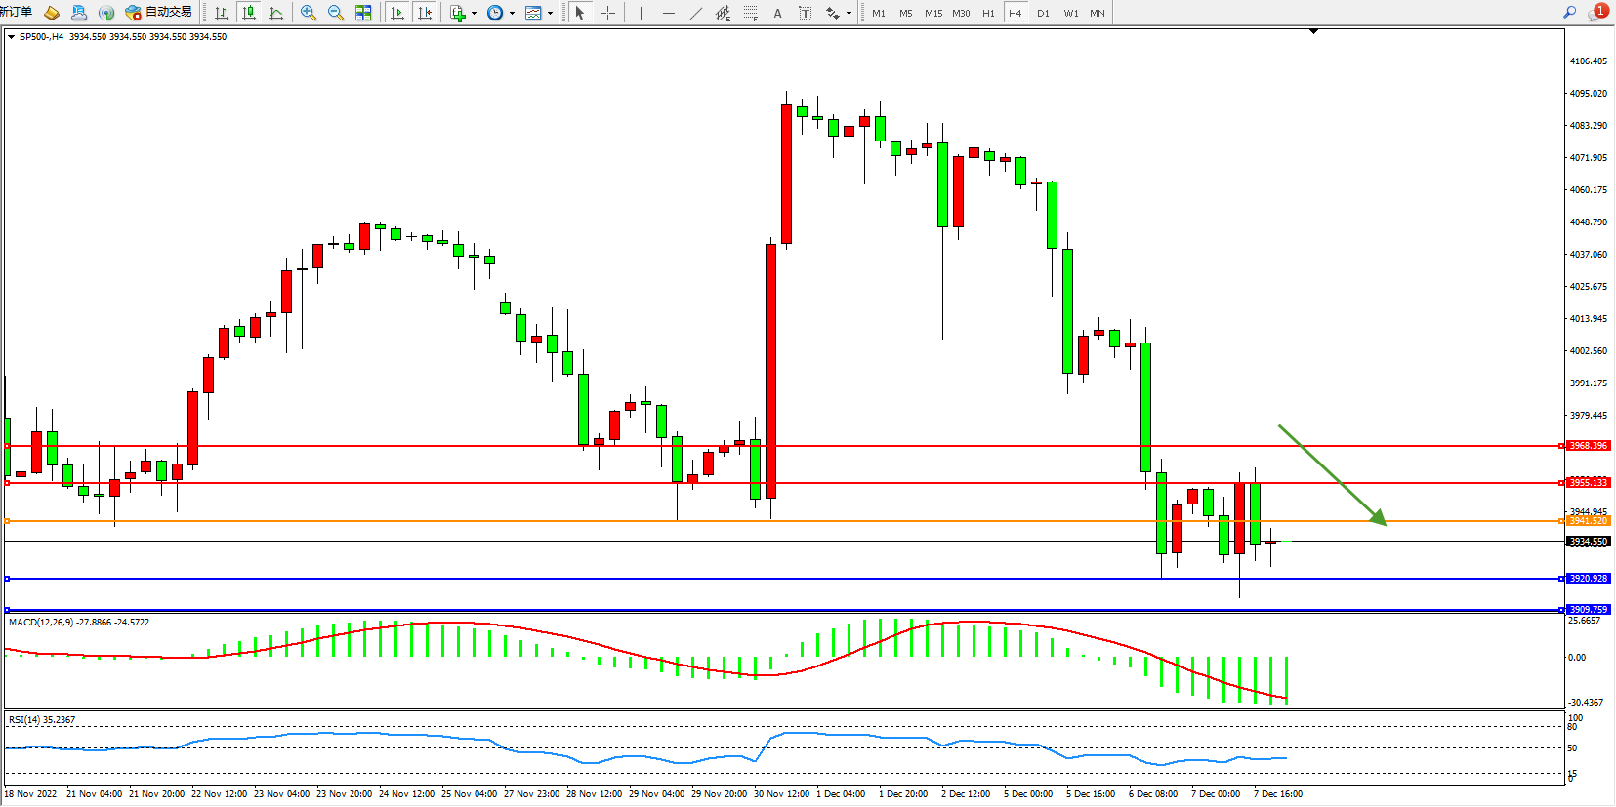1616x807 pixels.
Task: Click the notification bubble with red badge
Action: 1597,13
